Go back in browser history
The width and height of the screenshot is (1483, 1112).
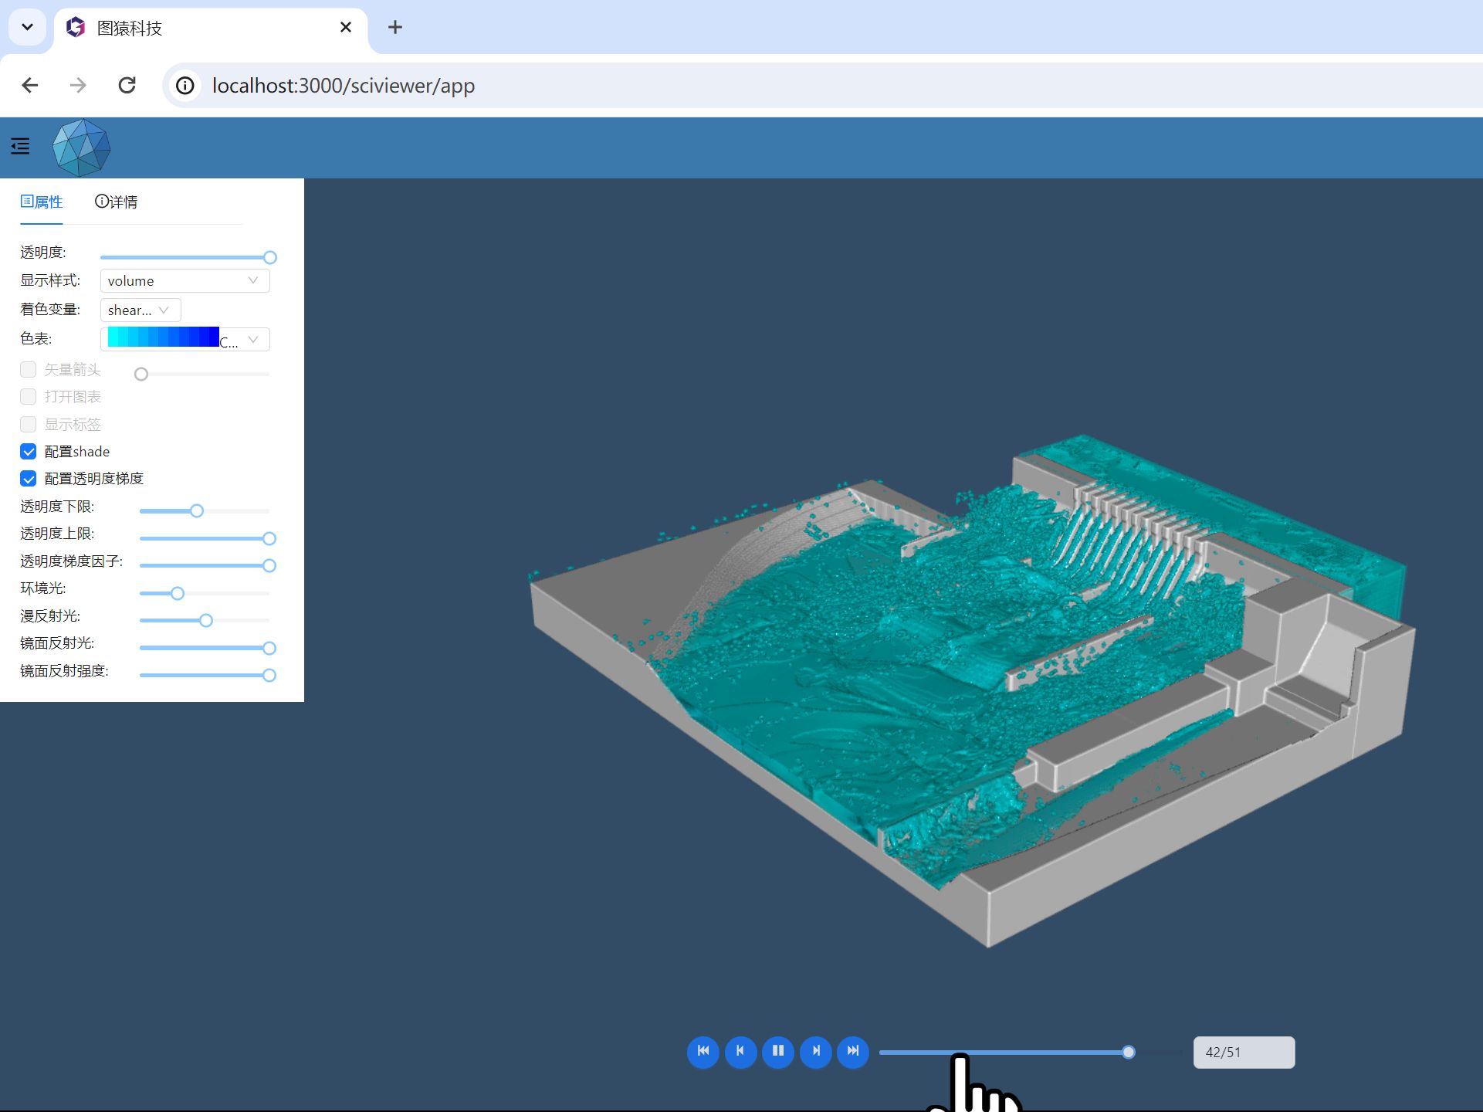pyautogui.click(x=30, y=85)
